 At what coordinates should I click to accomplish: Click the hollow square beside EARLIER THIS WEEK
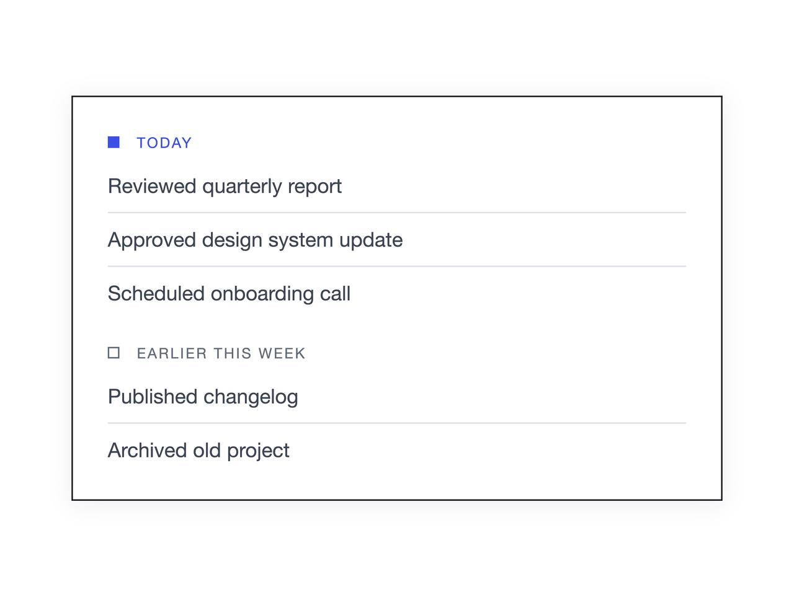114,353
